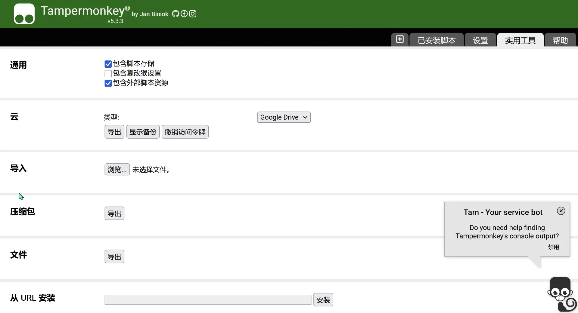Click the Tam monkey bot mascot
Image resolution: width=578 pixels, height=313 pixels.
561,294
